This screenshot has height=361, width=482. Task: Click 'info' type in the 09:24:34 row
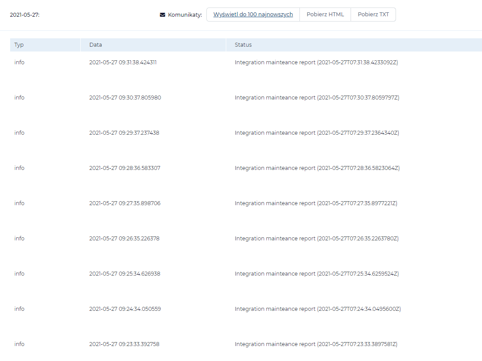click(19, 309)
